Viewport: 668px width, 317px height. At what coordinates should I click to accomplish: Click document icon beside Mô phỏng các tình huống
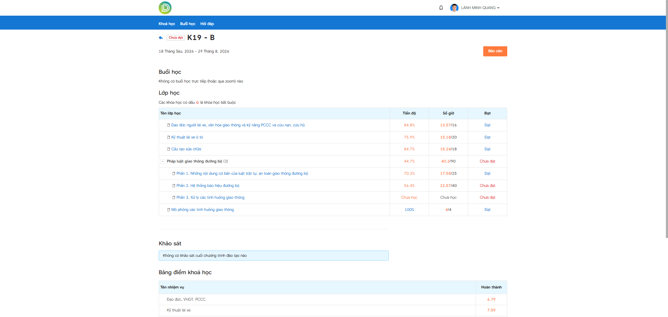coord(169,210)
